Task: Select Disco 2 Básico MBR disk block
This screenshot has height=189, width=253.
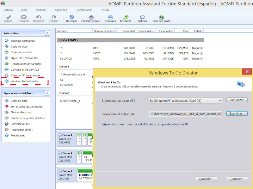Action: [x=66, y=157]
